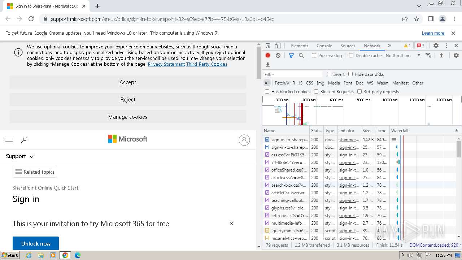The height and width of the screenshot is (260, 462).
Task: Open a new browser tab
Action: (97, 6)
